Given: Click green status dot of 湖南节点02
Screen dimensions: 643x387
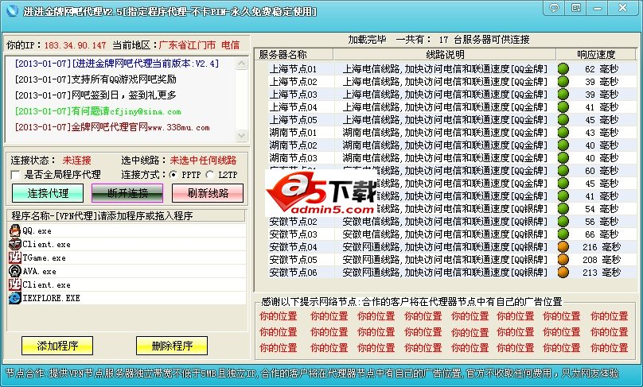Looking at the screenshot, I should (563, 145).
